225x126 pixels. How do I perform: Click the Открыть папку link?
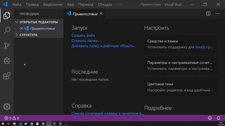(x=85, y=41)
